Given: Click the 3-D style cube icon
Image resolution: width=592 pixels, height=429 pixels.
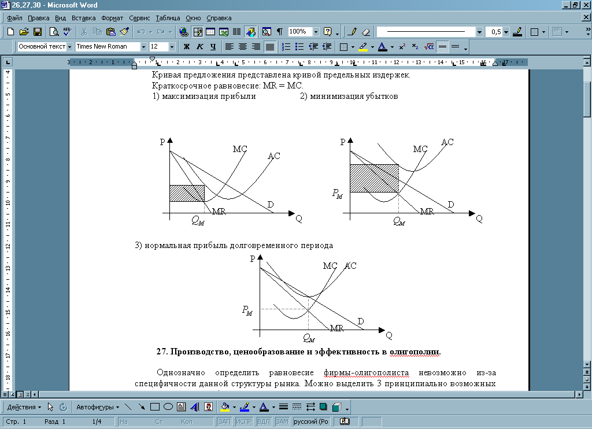Looking at the screenshot, I should [x=337, y=406].
